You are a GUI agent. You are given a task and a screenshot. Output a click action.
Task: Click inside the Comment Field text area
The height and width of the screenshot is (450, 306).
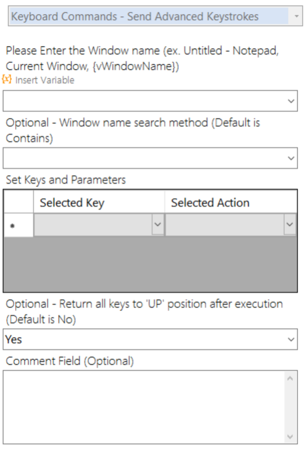pyautogui.click(x=143, y=406)
